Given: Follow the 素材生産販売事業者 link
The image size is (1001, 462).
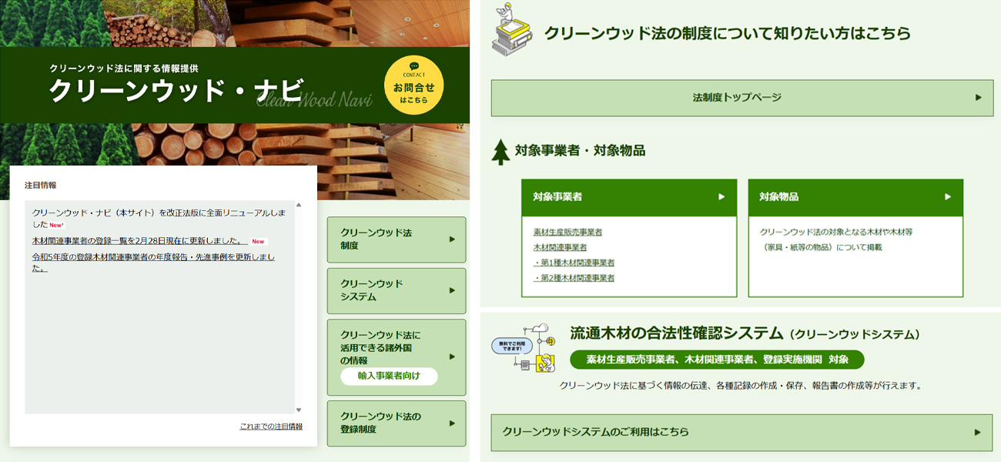Looking at the screenshot, I should [567, 232].
